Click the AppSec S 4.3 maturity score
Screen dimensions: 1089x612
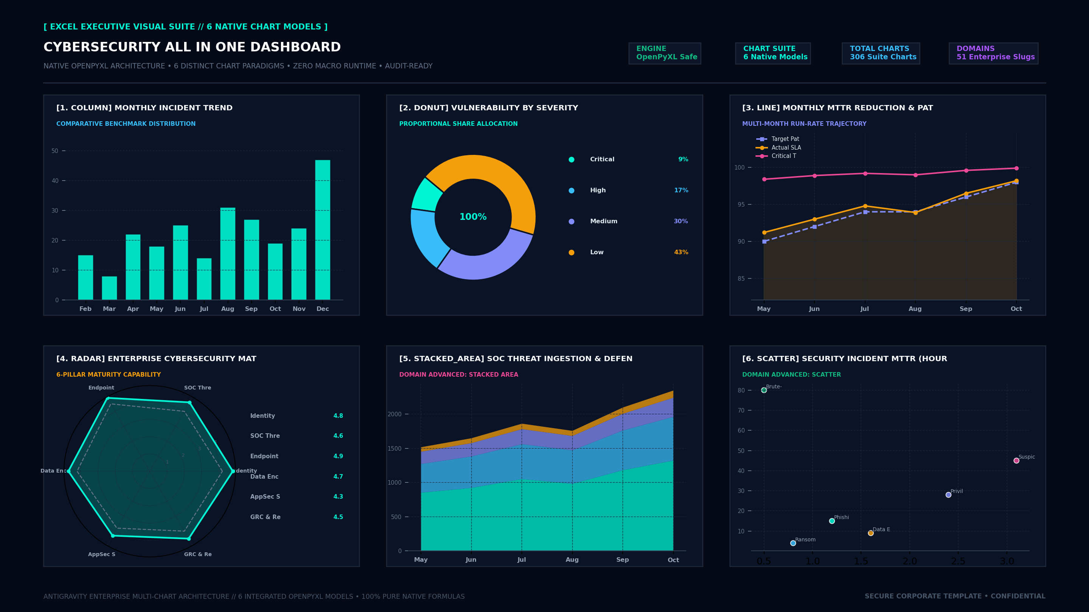[x=338, y=497]
